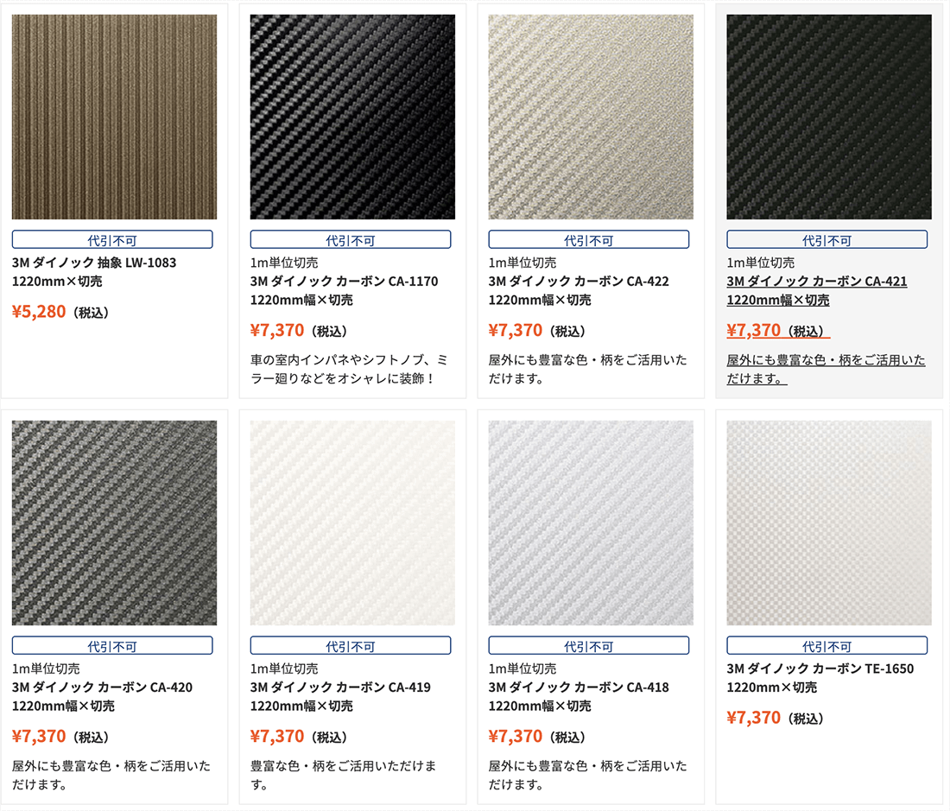Viewport: 950px width, 811px height.
Task: Click the 代引不可 badge under TE-1650
Action: tap(827, 646)
